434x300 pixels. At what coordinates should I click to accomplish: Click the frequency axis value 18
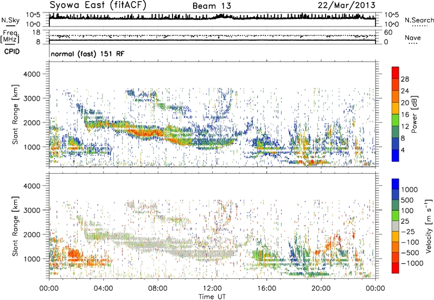(x=36, y=32)
